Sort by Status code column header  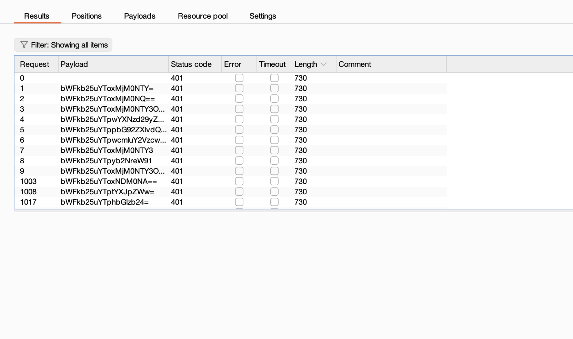195,64
